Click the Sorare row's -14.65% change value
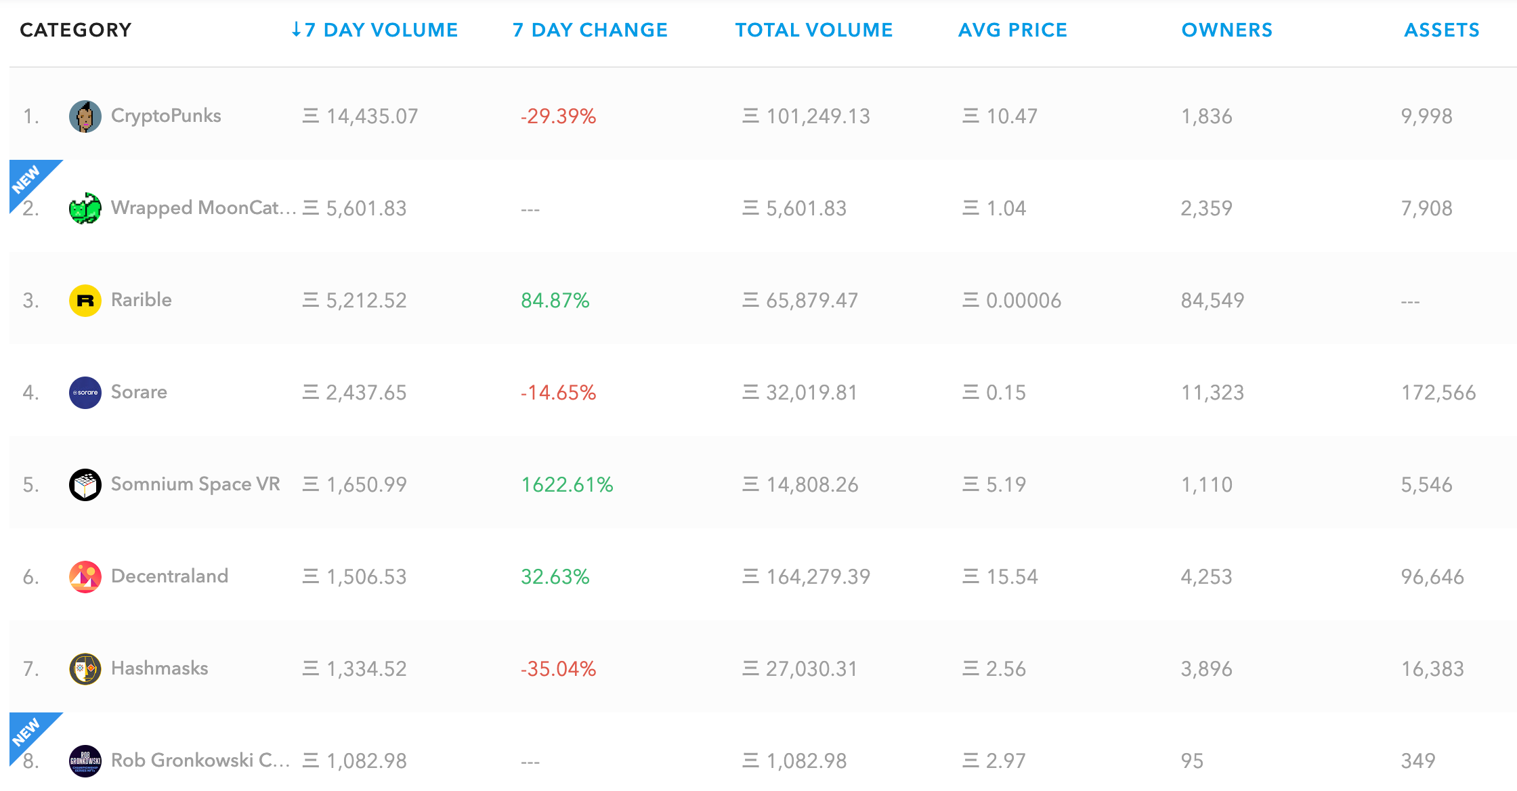The image size is (1517, 791). point(558,393)
